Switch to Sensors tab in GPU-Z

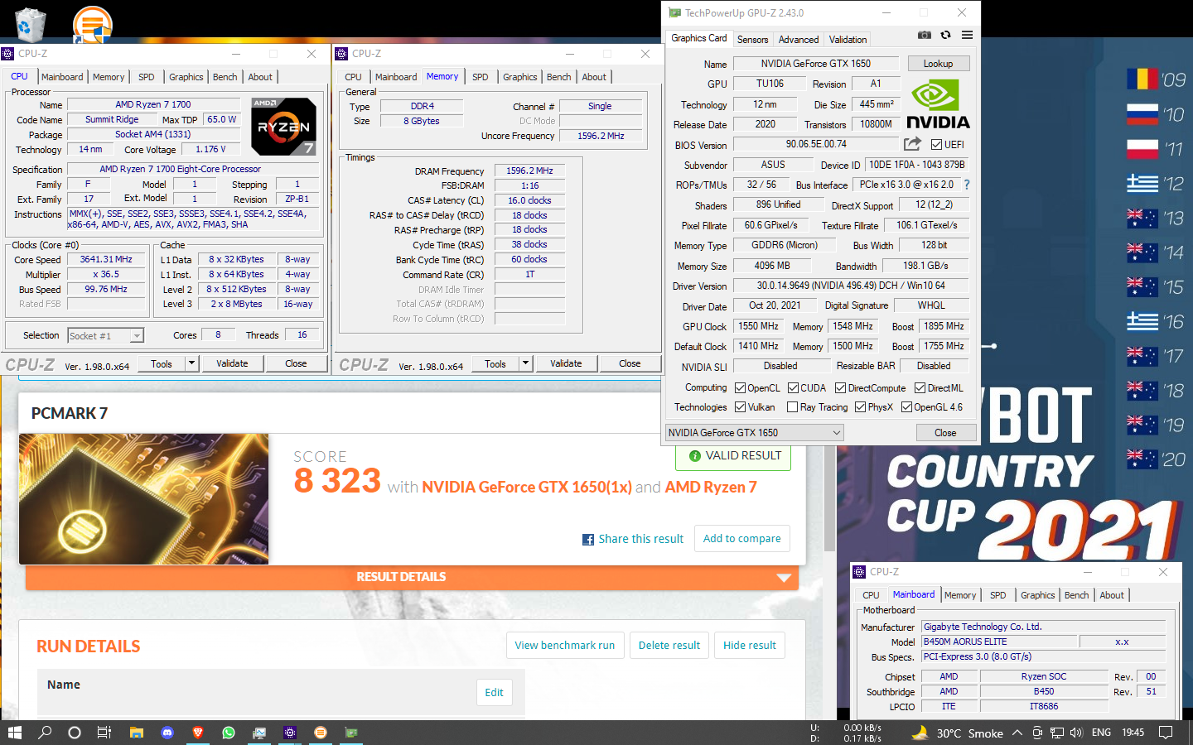tap(752, 39)
